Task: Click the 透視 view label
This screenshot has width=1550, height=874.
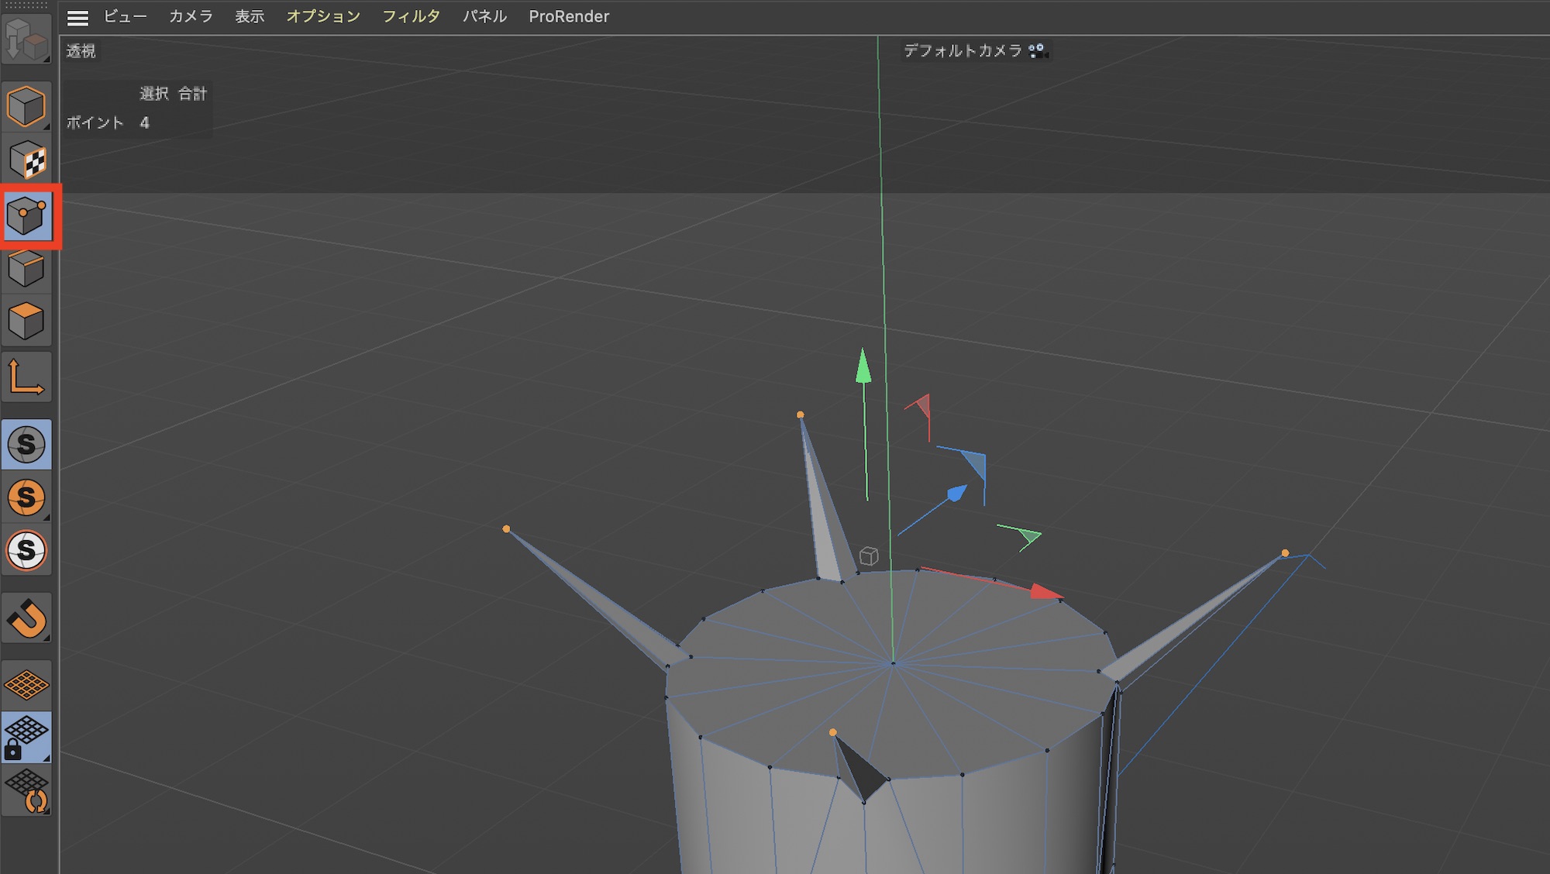Action: point(81,51)
